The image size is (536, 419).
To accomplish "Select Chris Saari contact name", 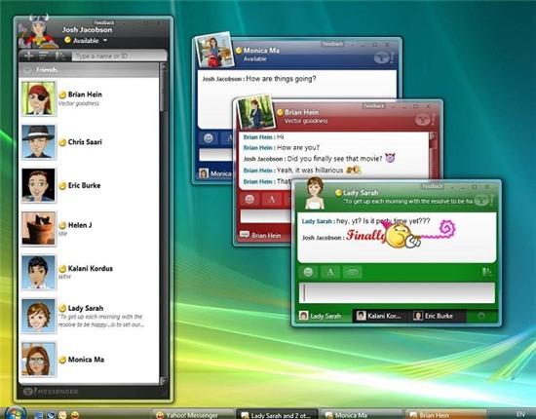I will pos(85,142).
